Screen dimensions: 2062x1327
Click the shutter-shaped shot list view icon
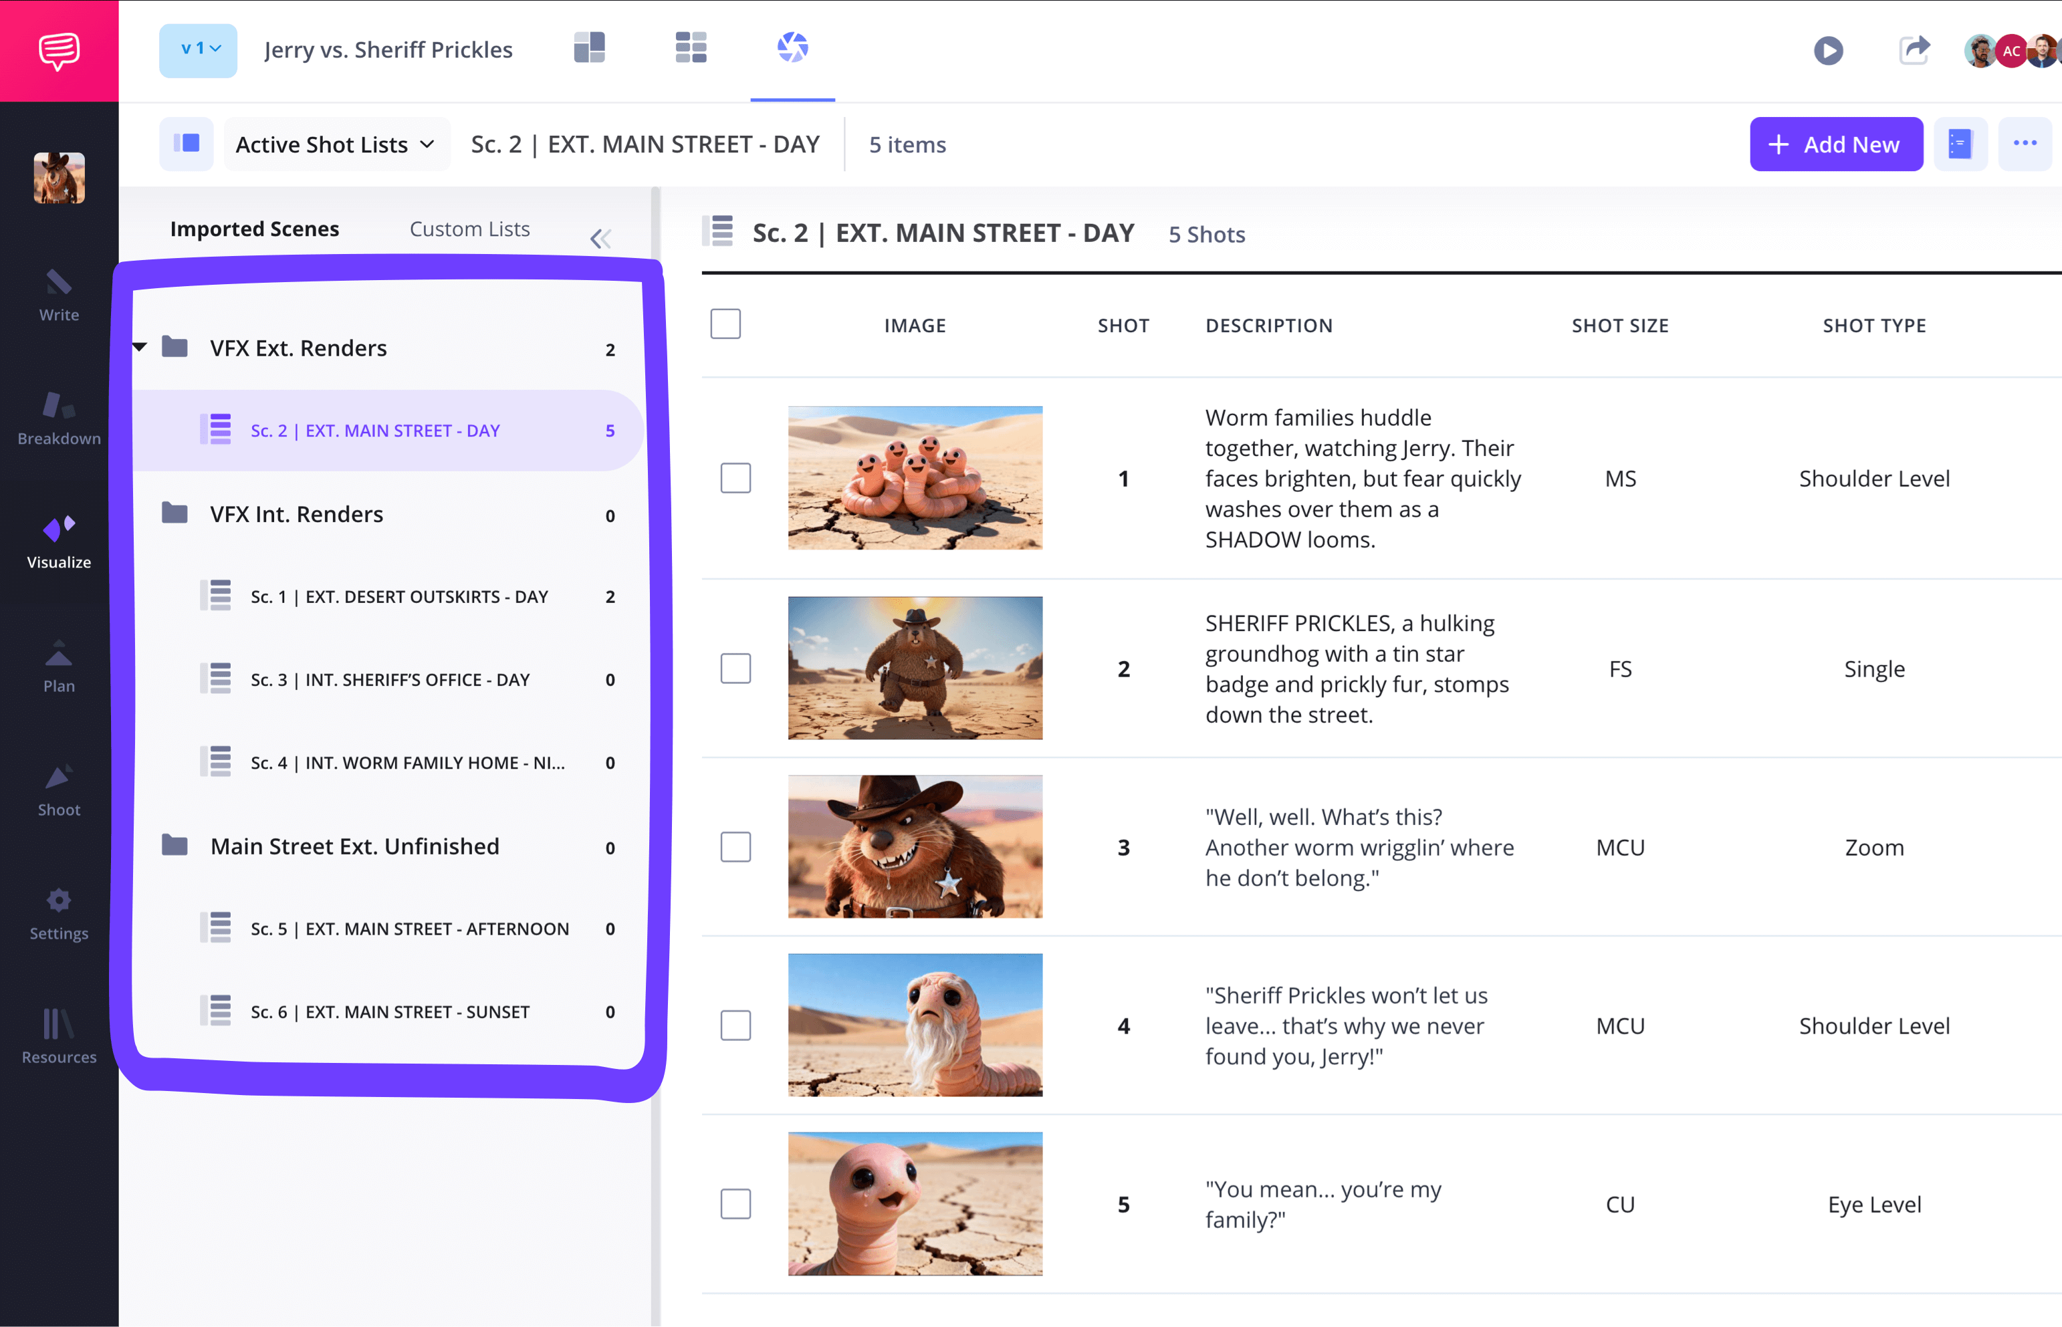(792, 48)
